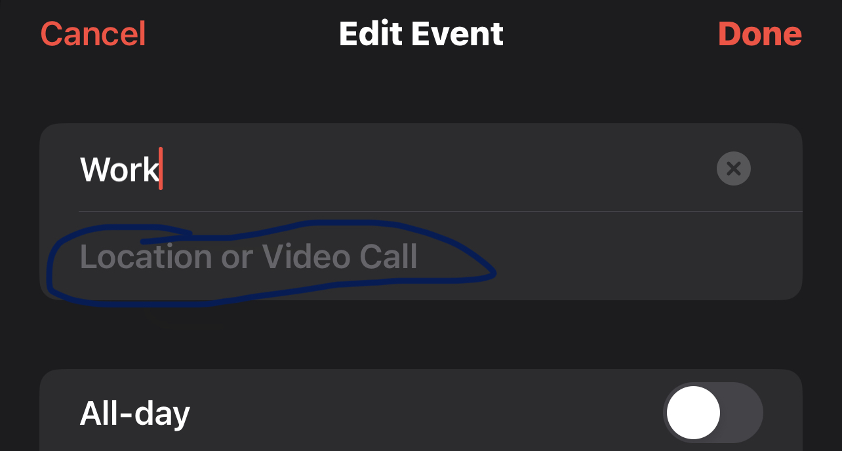Viewport: 842px width, 451px height.
Task: Tap the red Cancel text in the header
Action: 93,34
